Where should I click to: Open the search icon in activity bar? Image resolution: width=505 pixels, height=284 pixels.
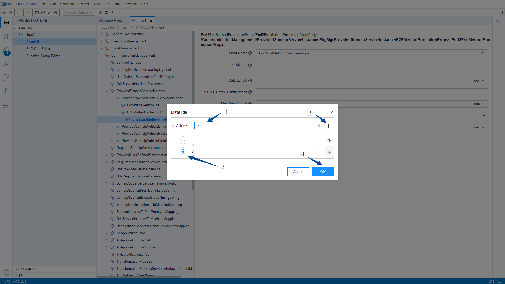coord(6,64)
